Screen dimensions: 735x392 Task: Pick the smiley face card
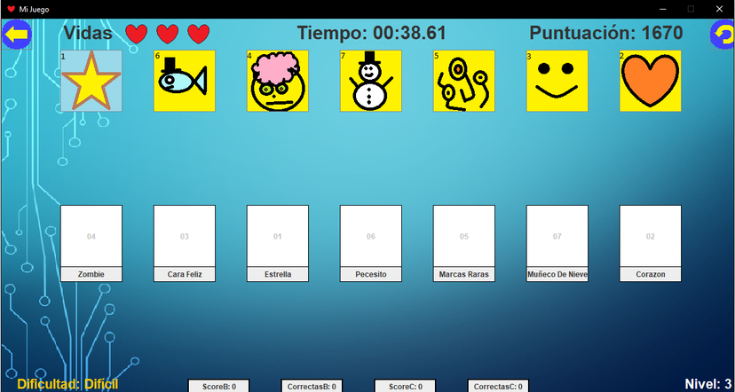coord(557,81)
